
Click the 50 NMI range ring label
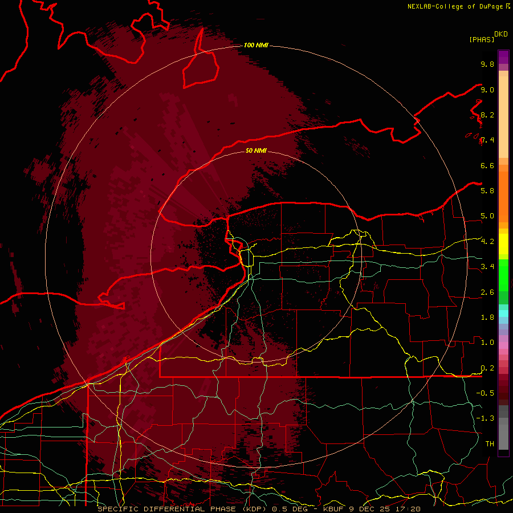pyautogui.click(x=256, y=150)
